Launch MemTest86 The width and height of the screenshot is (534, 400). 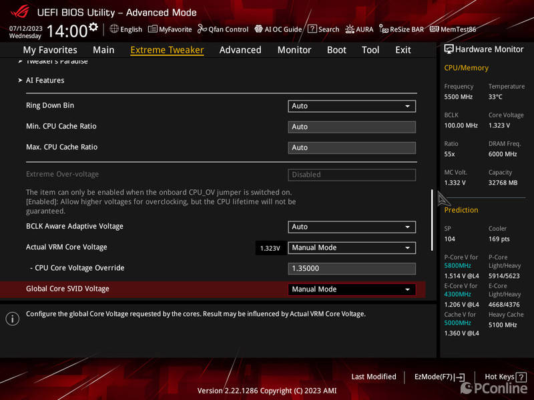pos(453,29)
